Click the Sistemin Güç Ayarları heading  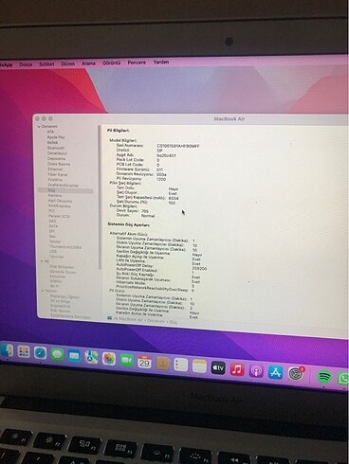(x=129, y=224)
